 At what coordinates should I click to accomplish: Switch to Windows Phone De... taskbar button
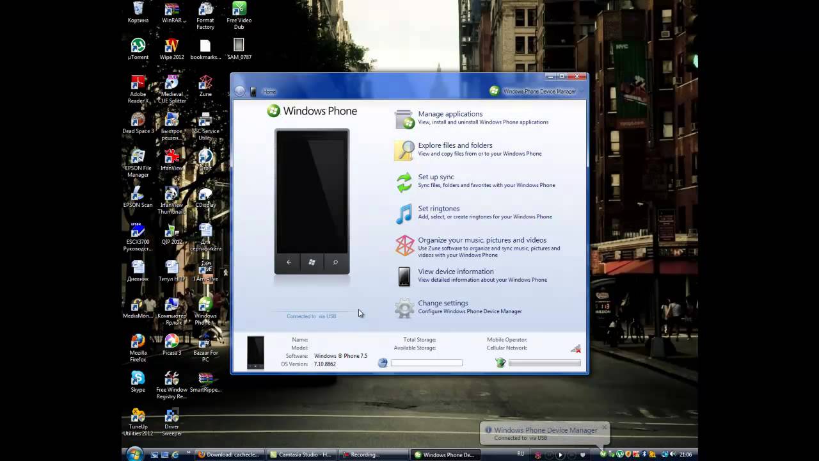(445, 455)
